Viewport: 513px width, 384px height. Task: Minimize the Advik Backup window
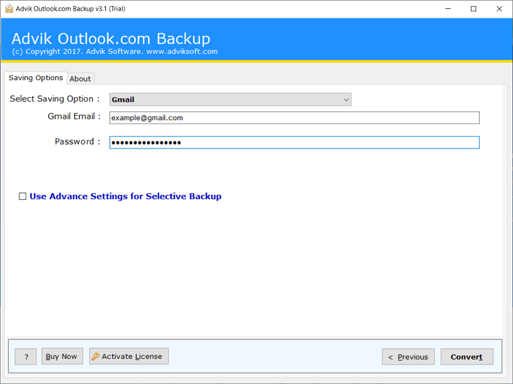pyautogui.click(x=448, y=9)
